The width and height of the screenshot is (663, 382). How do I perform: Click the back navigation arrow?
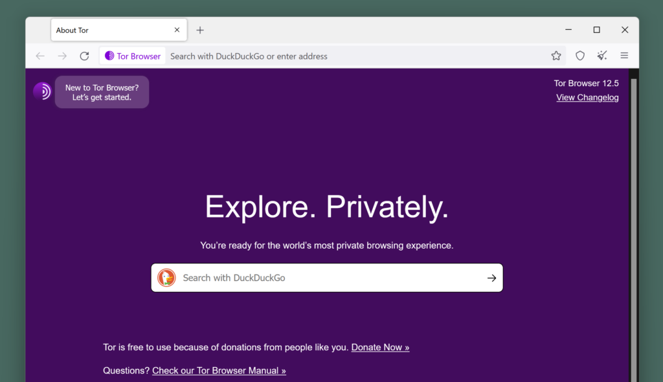39,56
